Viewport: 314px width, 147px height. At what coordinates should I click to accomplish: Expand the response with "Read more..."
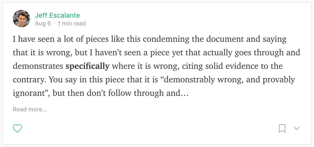click(30, 109)
